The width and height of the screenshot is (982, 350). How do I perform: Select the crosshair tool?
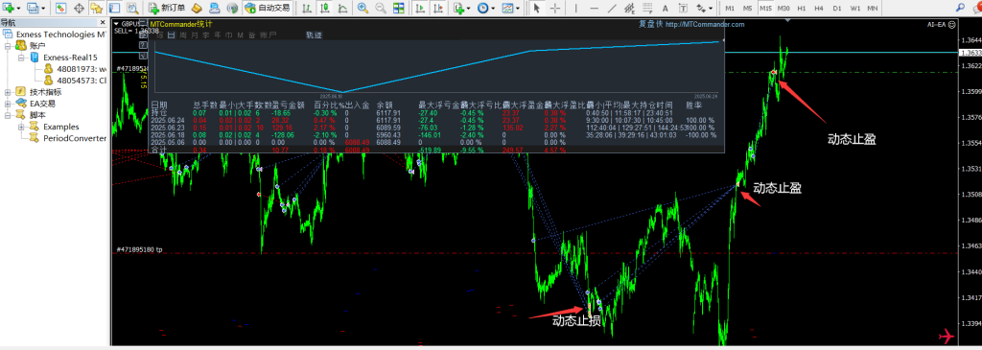pos(555,8)
